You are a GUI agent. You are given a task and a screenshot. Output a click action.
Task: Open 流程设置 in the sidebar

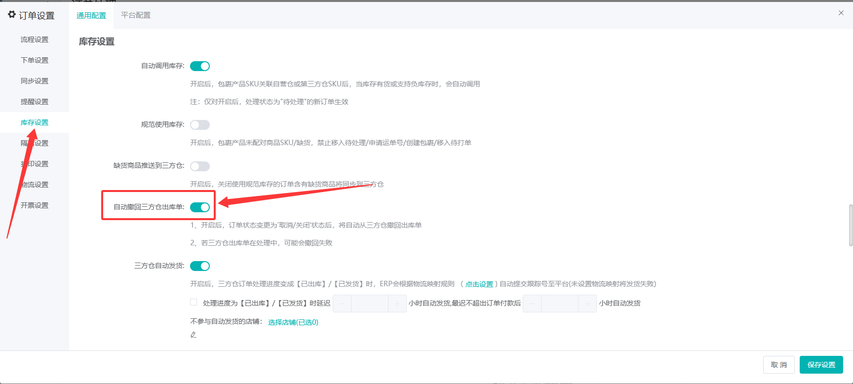[x=35, y=39]
